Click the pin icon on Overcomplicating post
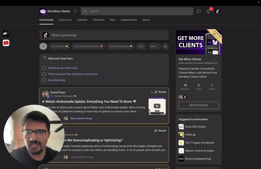This screenshot has height=169, width=261. point(156,131)
